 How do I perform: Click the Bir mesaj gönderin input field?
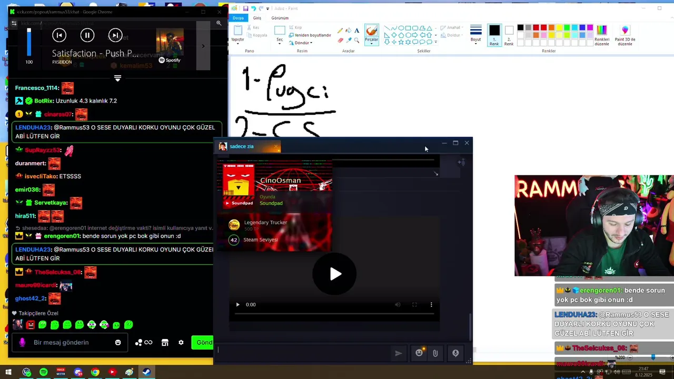tap(71, 342)
